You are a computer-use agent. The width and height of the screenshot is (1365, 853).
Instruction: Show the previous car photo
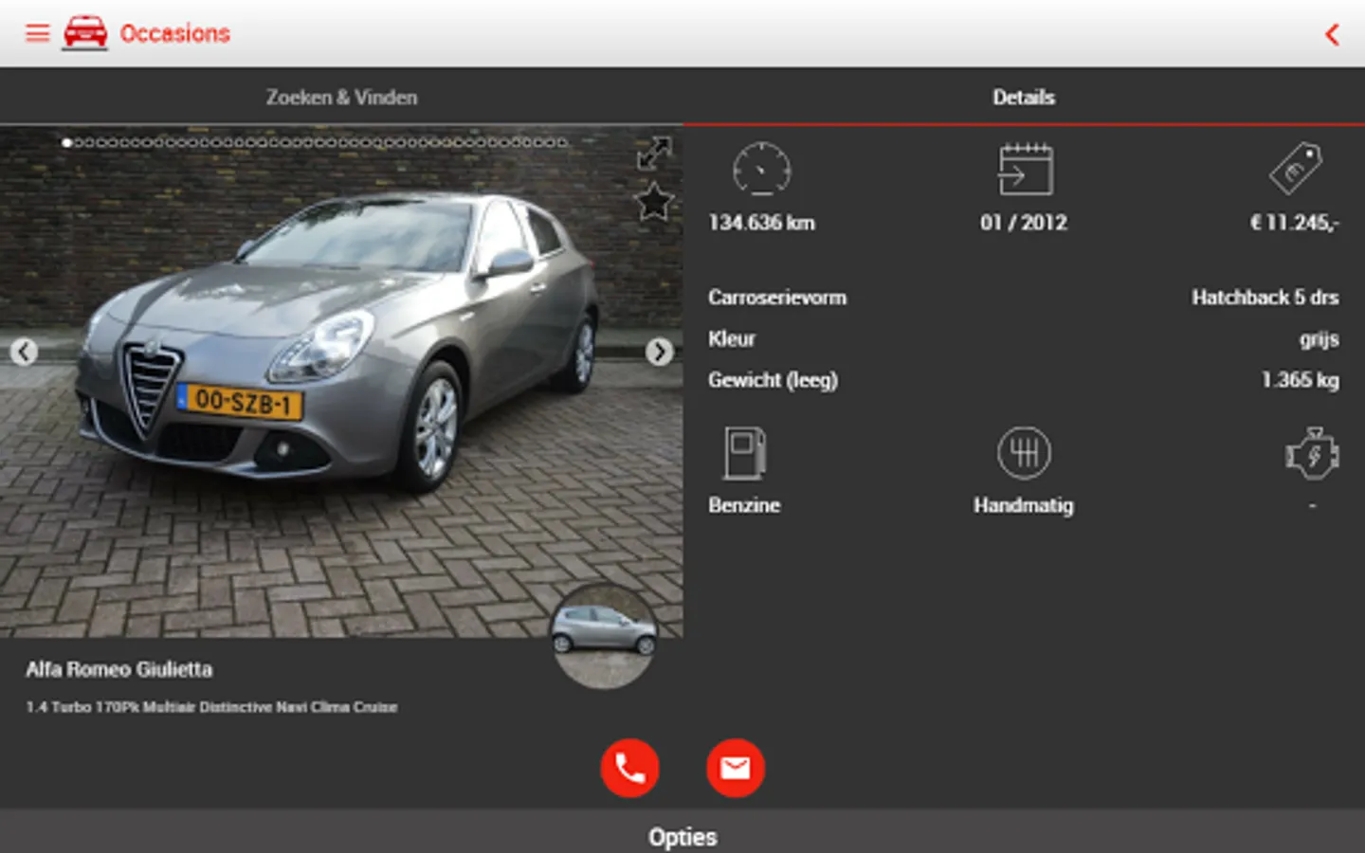[x=24, y=352]
